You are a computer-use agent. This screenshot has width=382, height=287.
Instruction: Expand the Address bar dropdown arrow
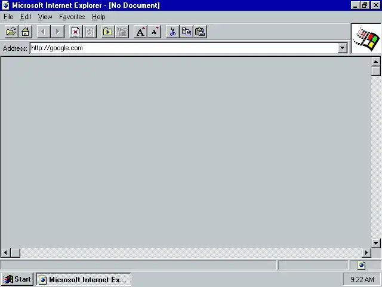342,48
